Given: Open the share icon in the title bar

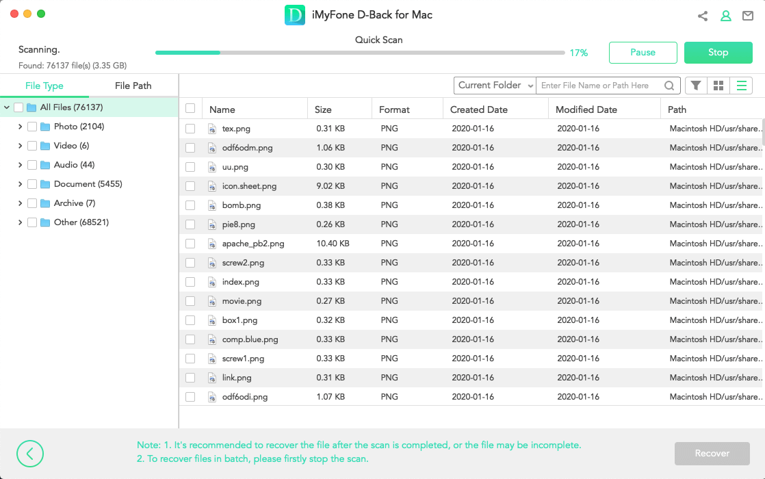Looking at the screenshot, I should 703,16.
